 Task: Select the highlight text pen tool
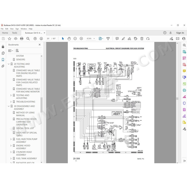[123, 39]
